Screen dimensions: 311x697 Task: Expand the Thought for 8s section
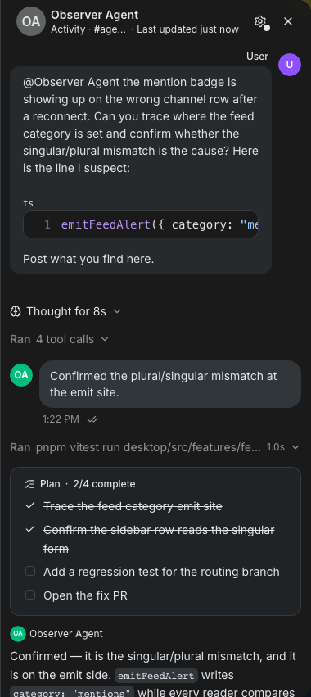click(65, 311)
